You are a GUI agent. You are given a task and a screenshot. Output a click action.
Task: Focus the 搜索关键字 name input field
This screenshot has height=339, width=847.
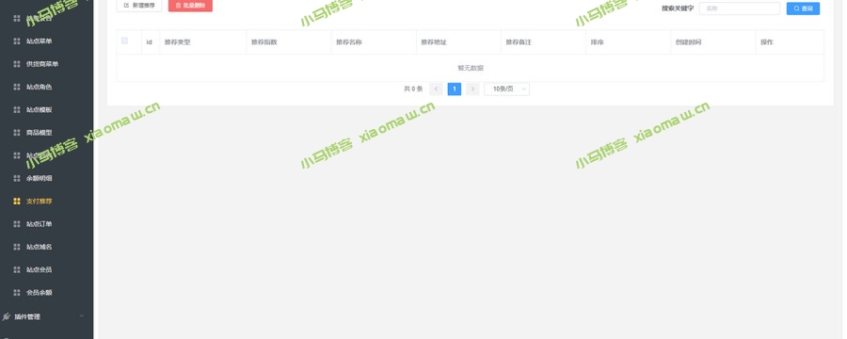pos(740,8)
